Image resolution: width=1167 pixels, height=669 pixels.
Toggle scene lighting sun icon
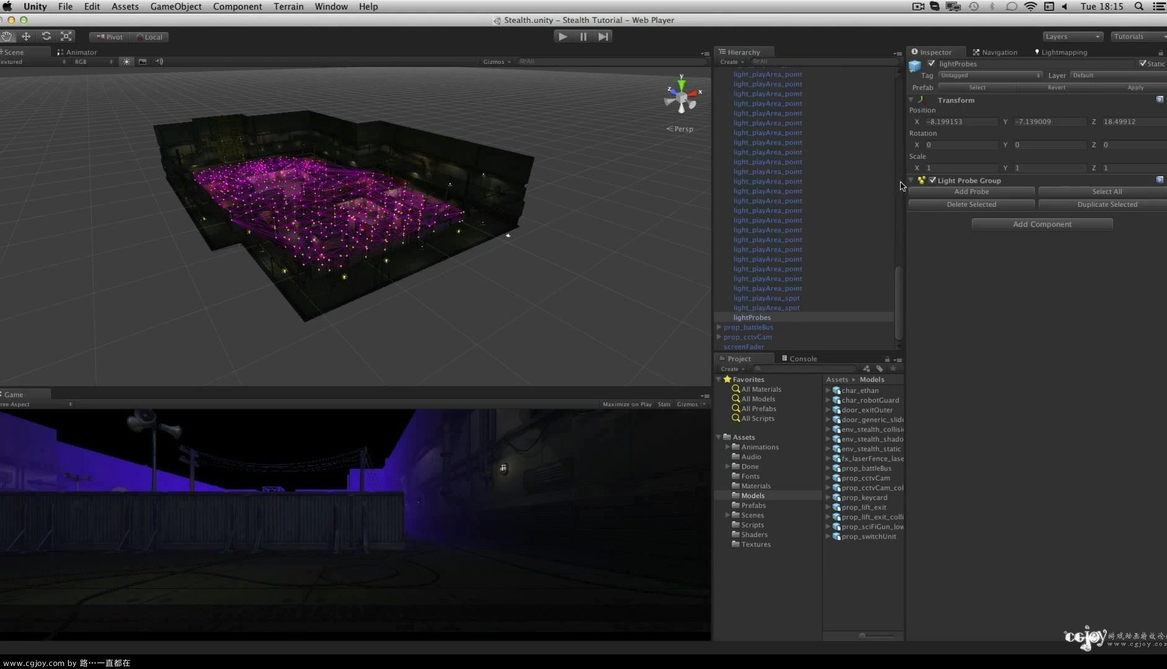(x=126, y=61)
